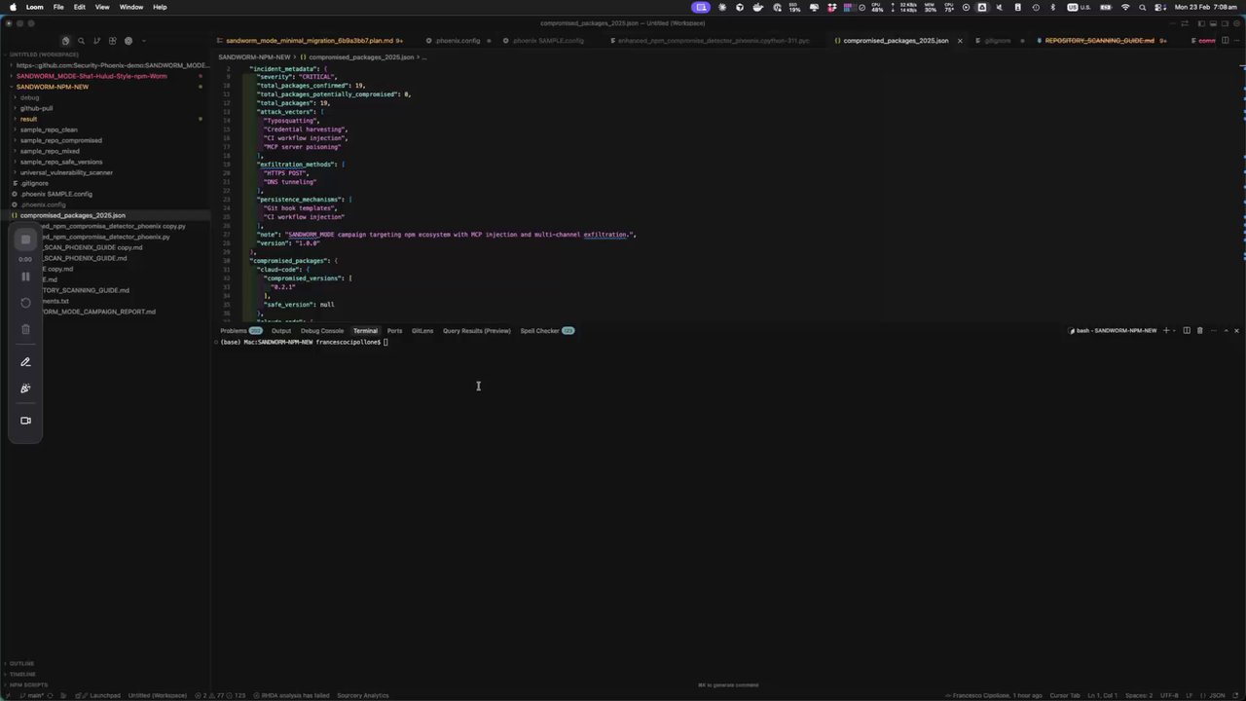Open the Window menu
Viewport: 1246px width, 701px height.
click(130, 7)
